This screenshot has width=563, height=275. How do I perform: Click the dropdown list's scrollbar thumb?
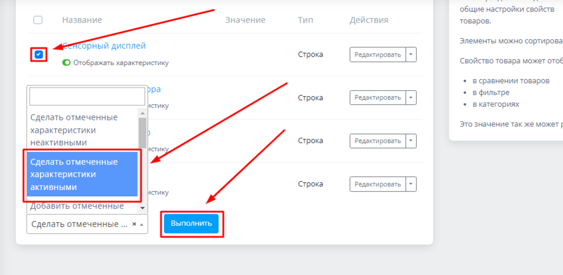[143, 133]
